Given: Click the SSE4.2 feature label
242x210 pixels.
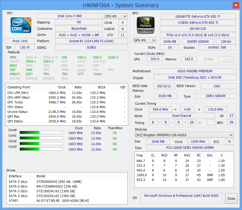Looking at the screenshot, I should point(48,61).
